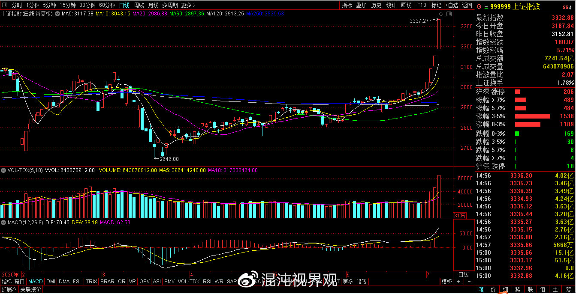Select the 筹 chip distribution tab
576x294 pixels.
pos(568,289)
